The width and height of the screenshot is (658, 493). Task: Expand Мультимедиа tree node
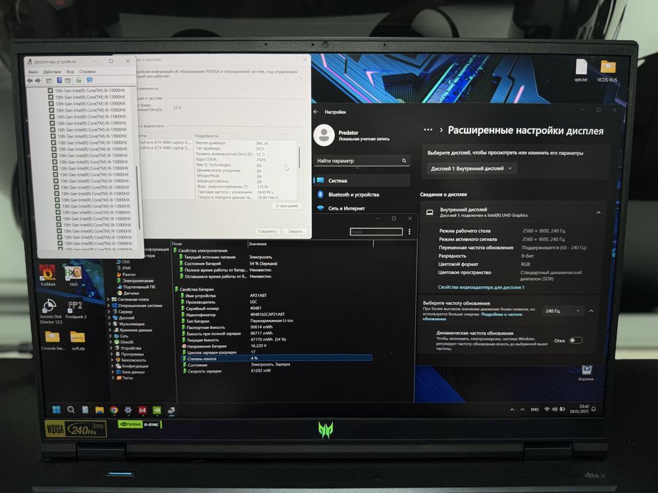pyautogui.click(x=111, y=323)
